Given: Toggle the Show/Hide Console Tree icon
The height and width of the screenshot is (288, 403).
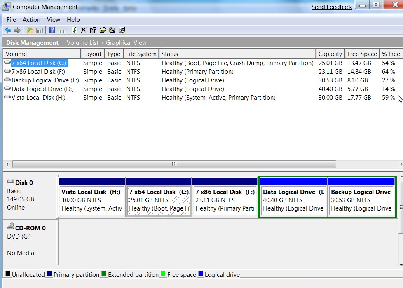Looking at the screenshot, I should pyautogui.click(x=39, y=30).
